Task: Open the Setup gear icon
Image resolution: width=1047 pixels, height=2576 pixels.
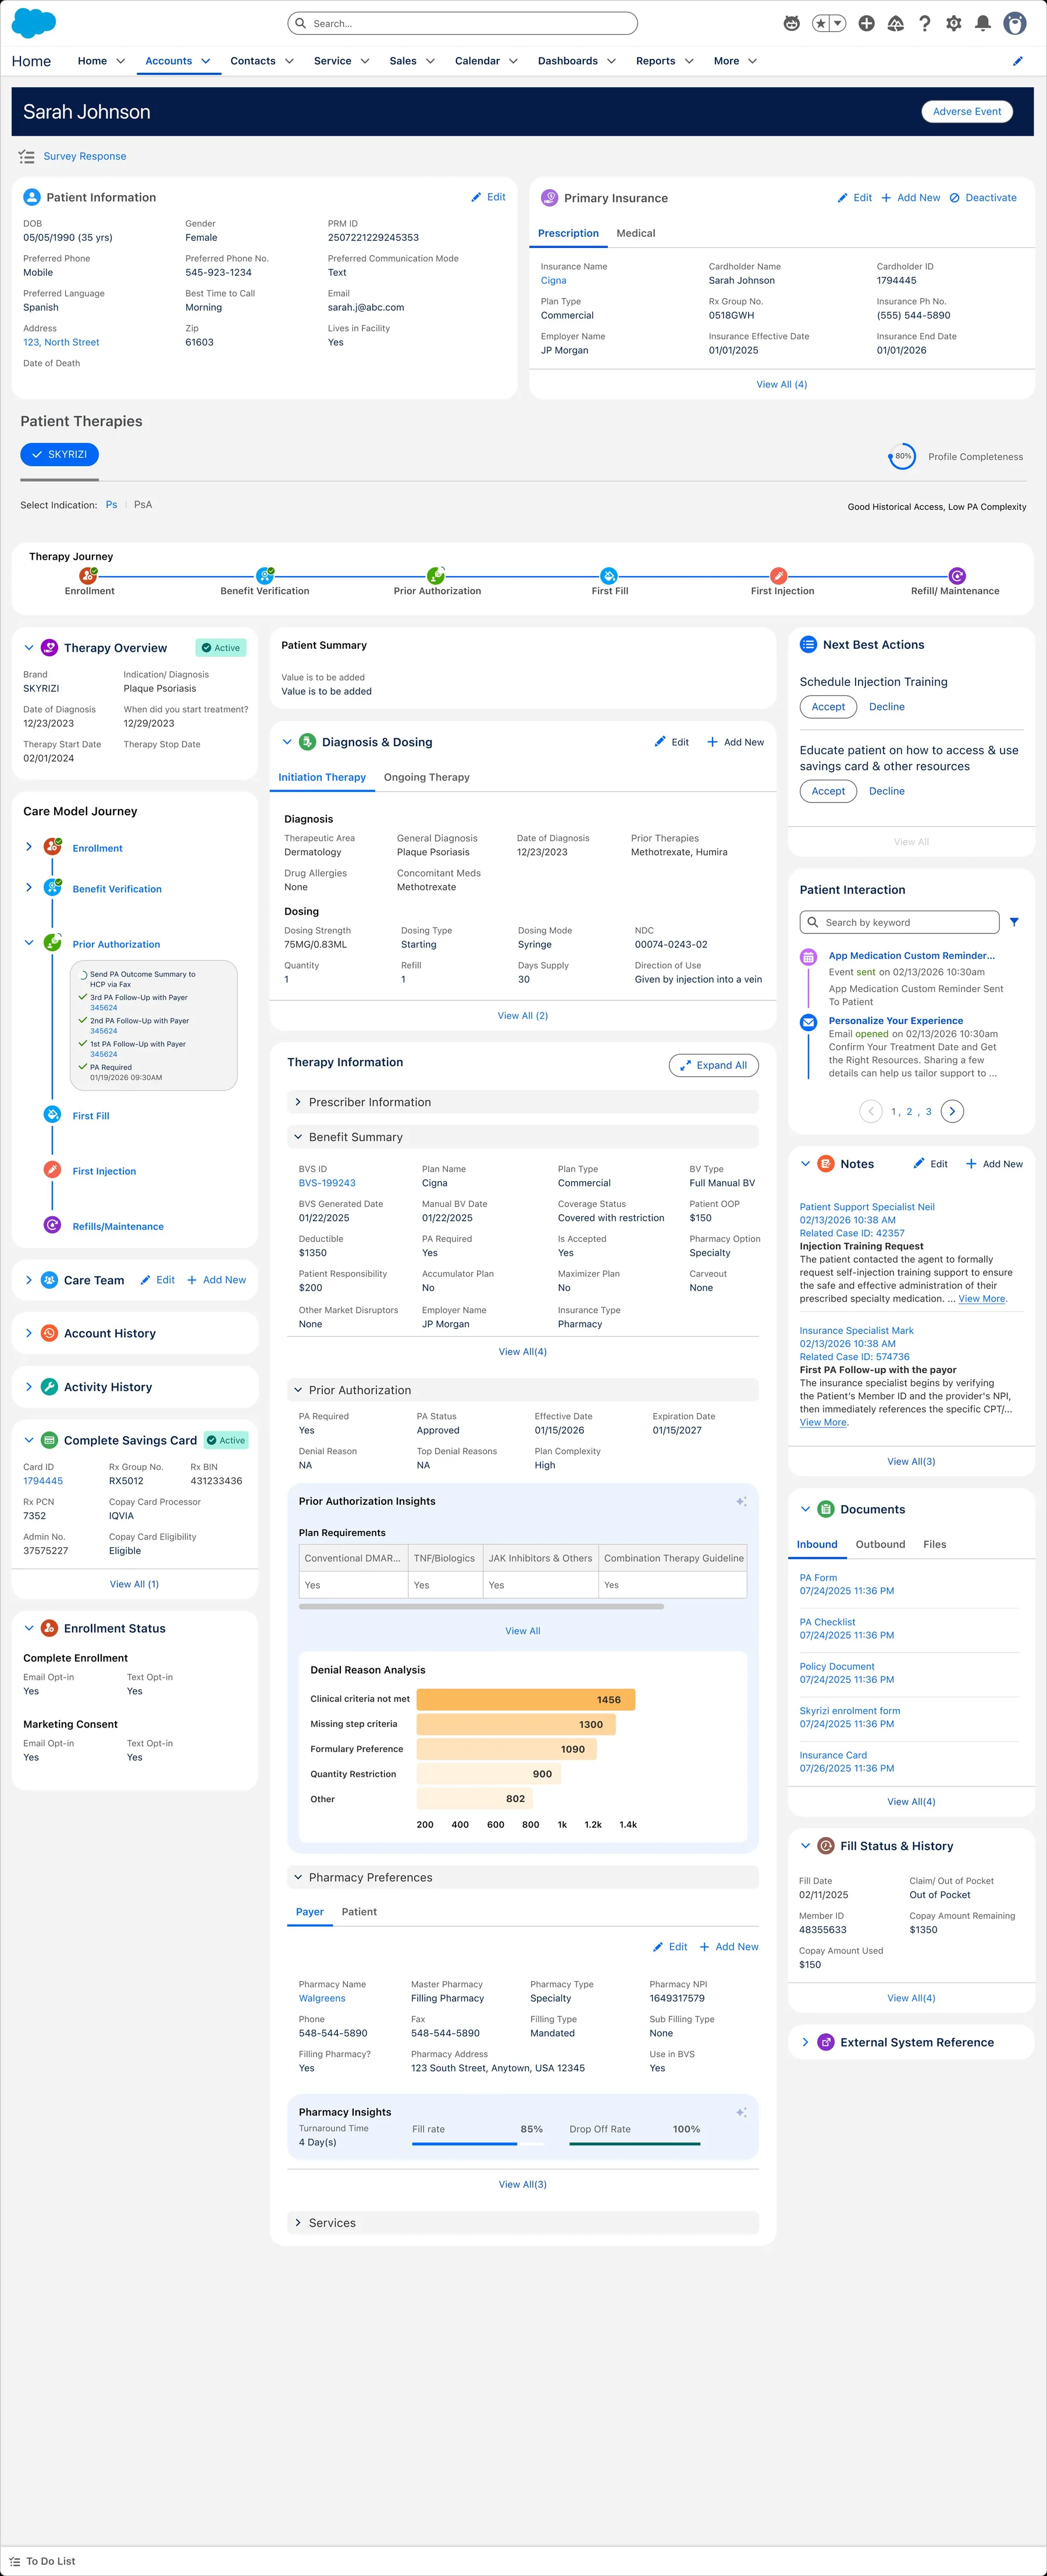Action: click(954, 23)
